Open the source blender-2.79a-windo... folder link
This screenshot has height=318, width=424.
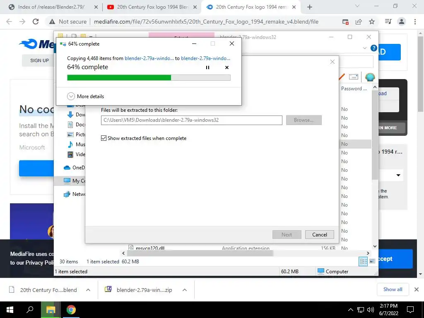[149, 58]
